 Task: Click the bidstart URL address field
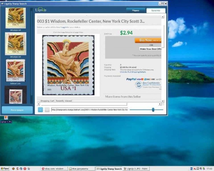(90, 110)
